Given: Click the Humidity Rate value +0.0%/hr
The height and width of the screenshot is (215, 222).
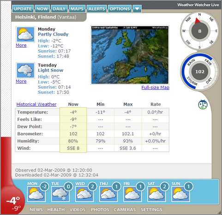Looking at the screenshot, I should point(156,141).
